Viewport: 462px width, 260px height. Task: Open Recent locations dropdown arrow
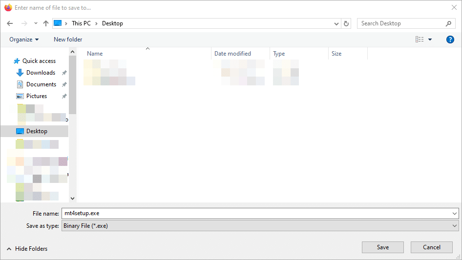[x=36, y=23]
